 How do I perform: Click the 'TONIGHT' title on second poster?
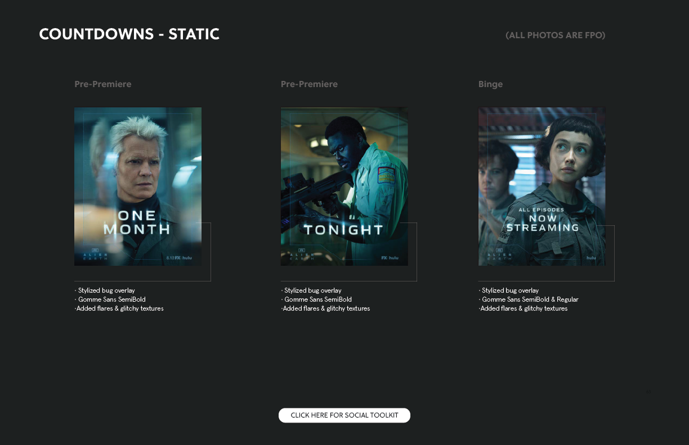point(344,230)
